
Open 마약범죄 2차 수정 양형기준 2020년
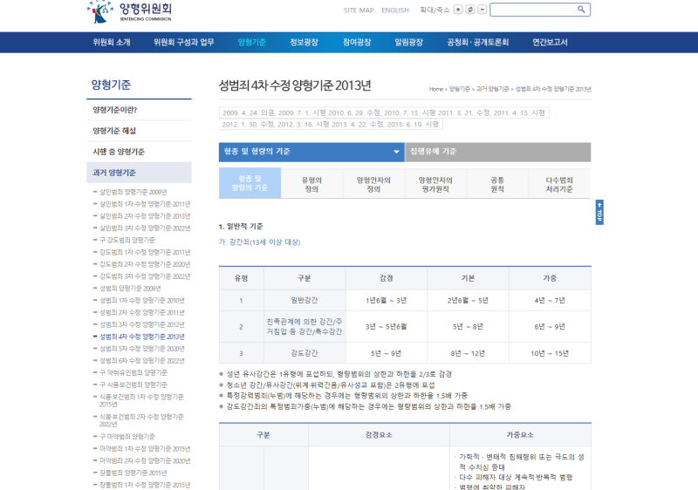point(145,460)
